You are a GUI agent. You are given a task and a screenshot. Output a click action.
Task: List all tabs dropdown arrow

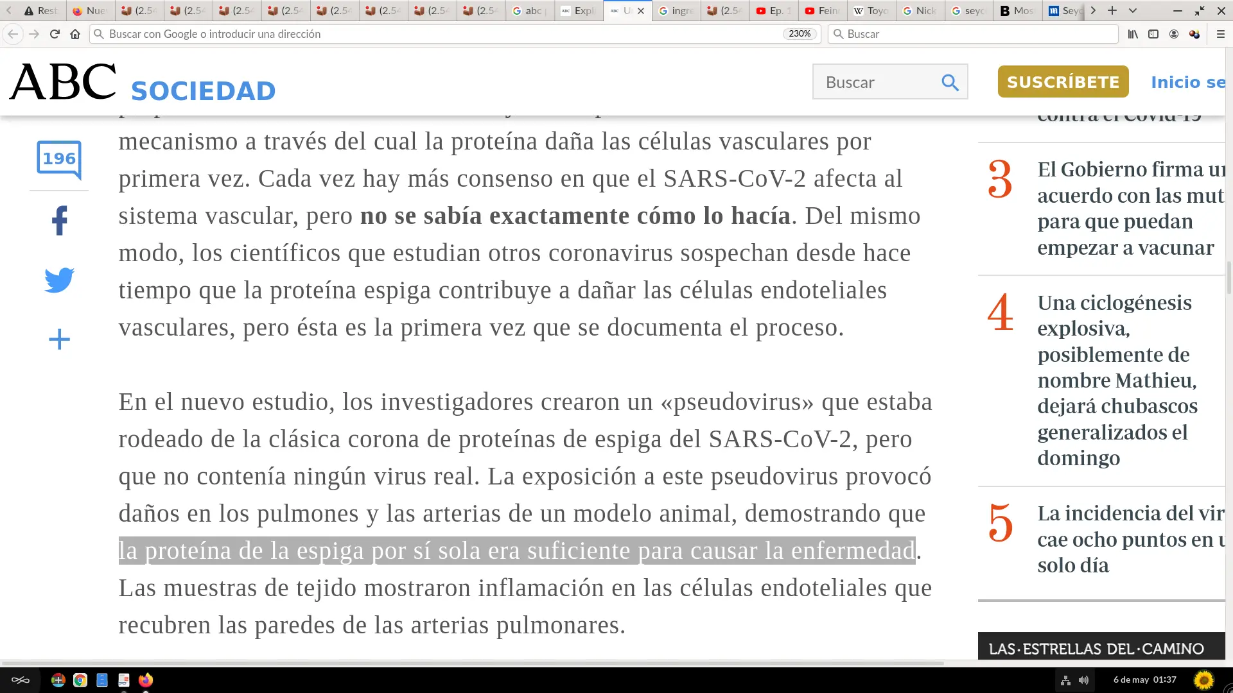pos(1133,10)
